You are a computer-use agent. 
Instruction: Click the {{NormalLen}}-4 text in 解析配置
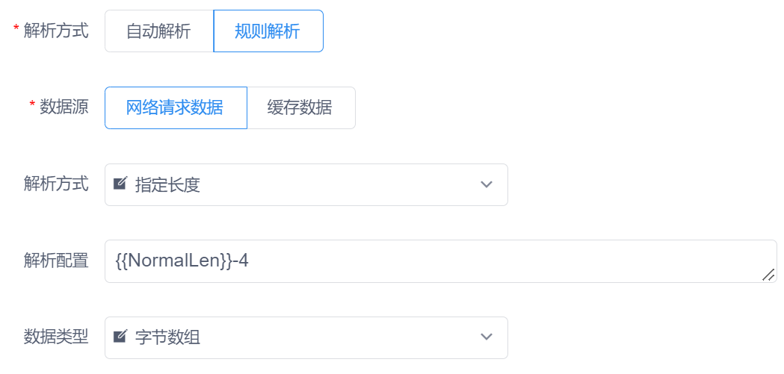pyautogui.click(x=182, y=261)
